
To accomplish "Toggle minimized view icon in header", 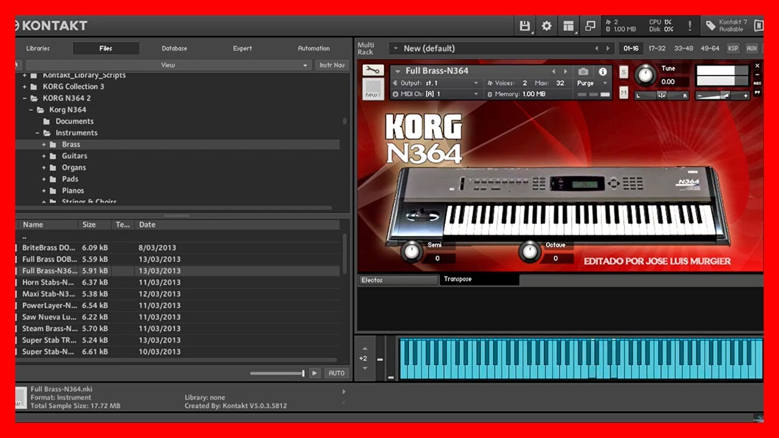I will tap(590, 26).
